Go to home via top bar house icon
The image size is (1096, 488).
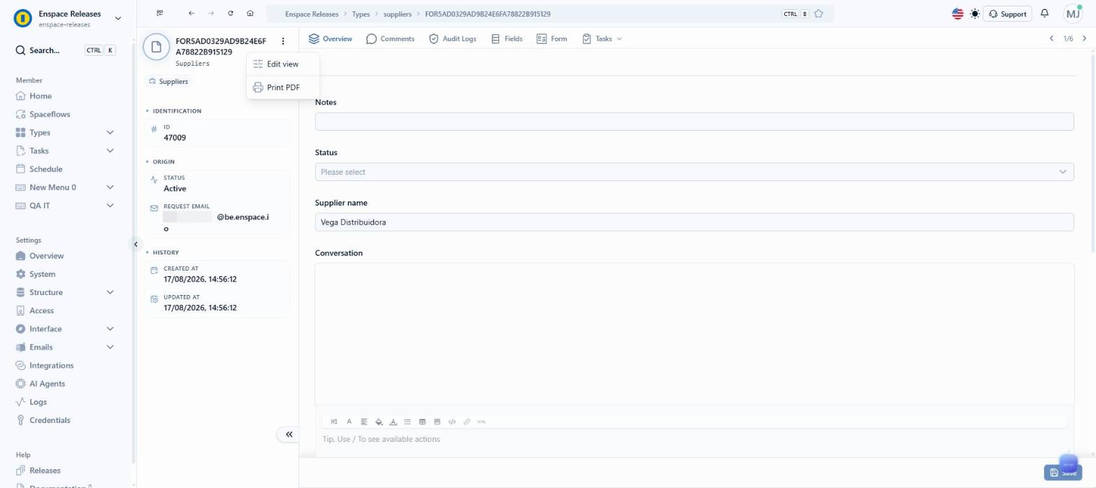tap(250, 13)
